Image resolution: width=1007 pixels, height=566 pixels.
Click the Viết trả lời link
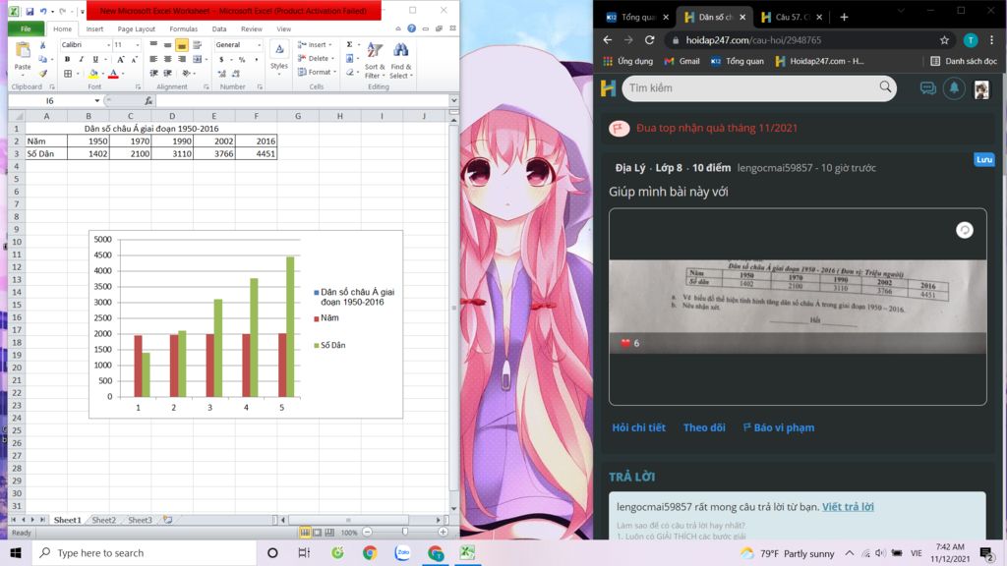pos(848,507)
